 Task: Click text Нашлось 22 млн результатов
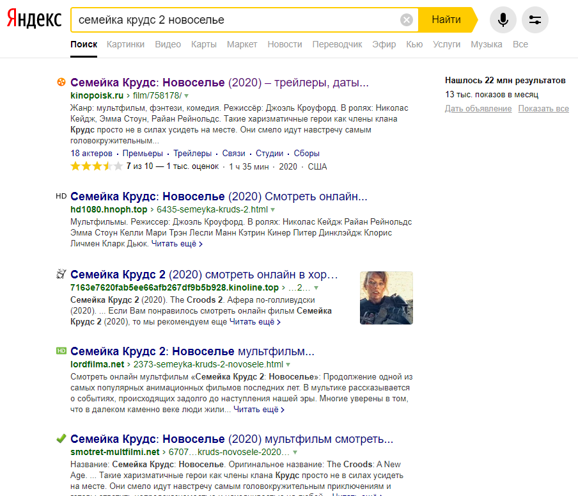[x=505, y=81]
